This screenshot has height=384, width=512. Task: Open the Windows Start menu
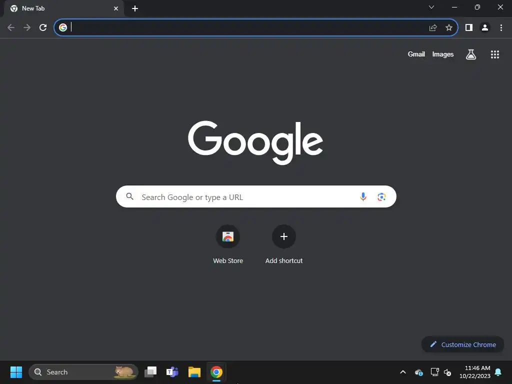pyautogui.click(x=16, y=372)
